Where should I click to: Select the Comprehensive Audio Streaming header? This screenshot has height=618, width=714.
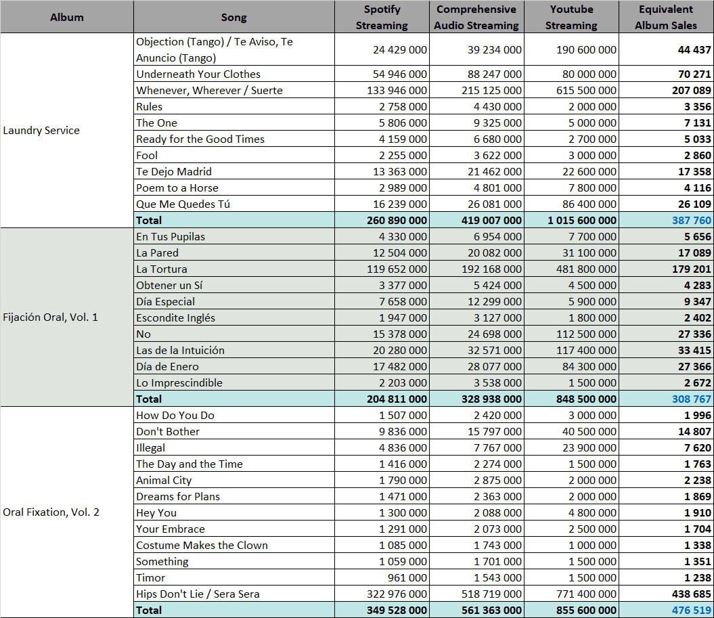click(x=476, y=18)
